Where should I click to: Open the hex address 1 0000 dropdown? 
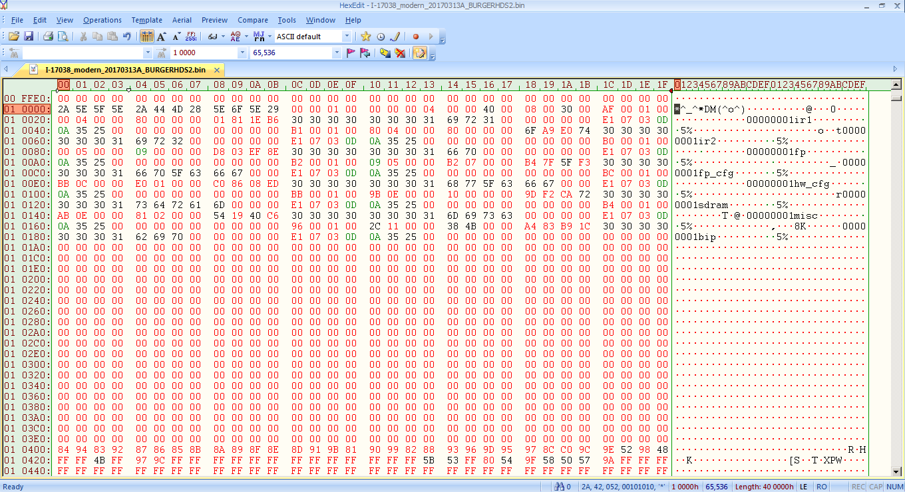pos(242,53)
